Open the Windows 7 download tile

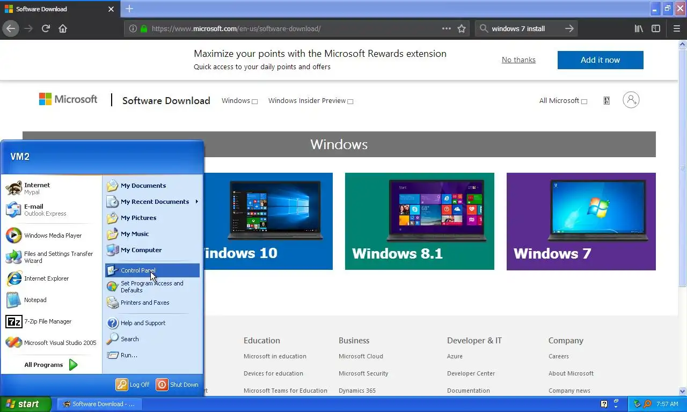pyautogui.click(x=581, y=221)
